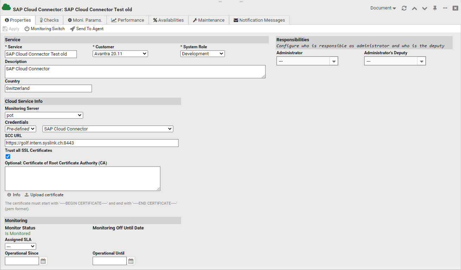Click the Cloud Service Info section header
Viewport: 461px width, 270px height.
point(93,101)
